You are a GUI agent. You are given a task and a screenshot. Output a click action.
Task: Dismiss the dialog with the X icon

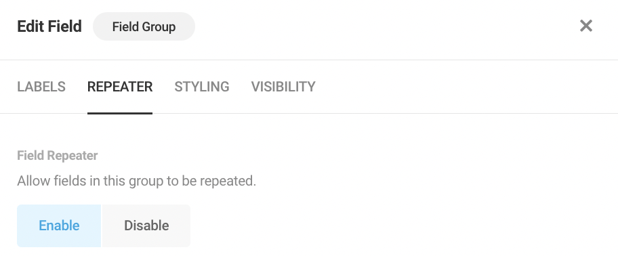(x=586, y=26)
